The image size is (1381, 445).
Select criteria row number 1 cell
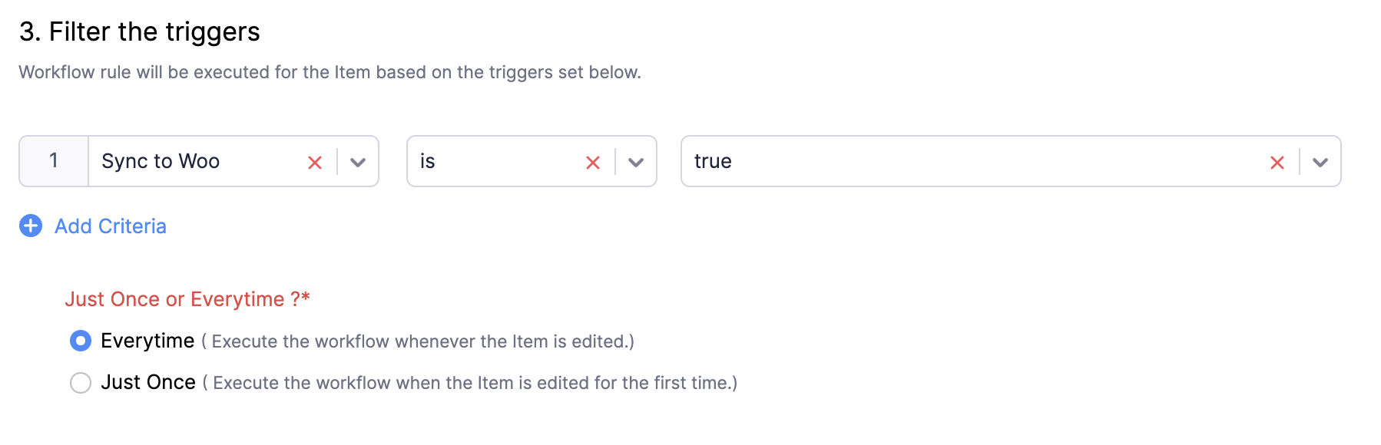[54, 161]
